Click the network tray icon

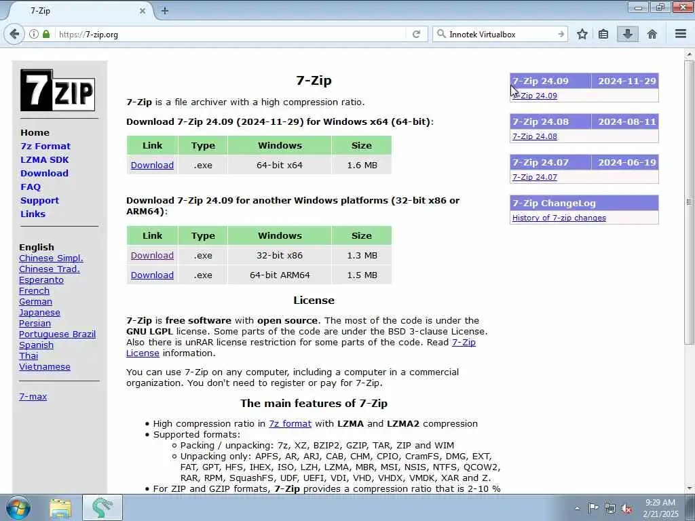[x=610, y=509]
